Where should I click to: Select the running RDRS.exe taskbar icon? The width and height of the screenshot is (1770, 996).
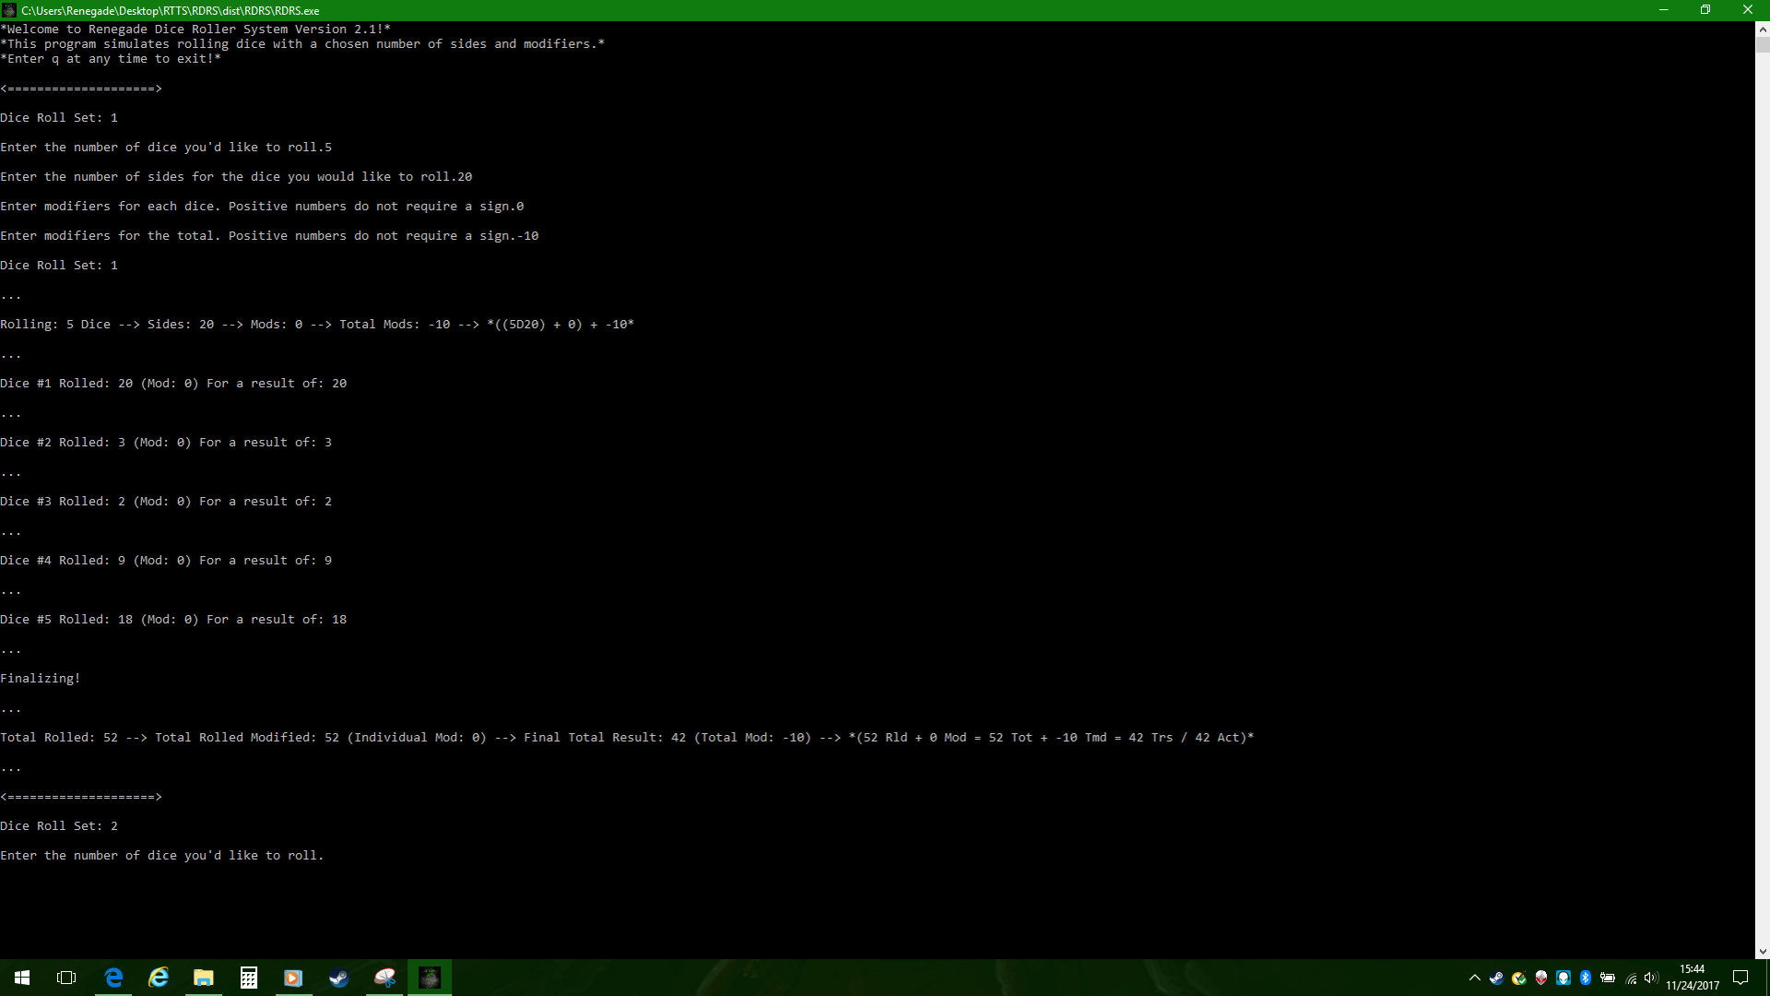[x=430, y=978]
